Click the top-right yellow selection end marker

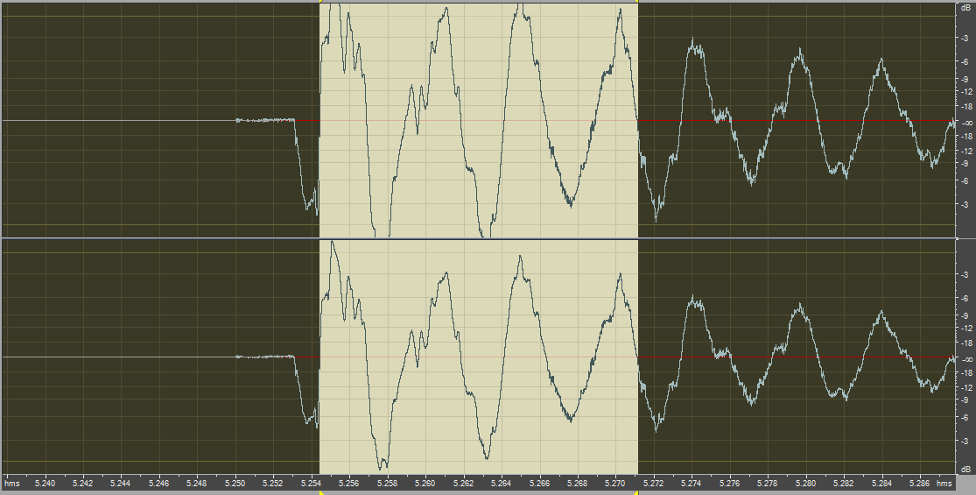[638, 3]
